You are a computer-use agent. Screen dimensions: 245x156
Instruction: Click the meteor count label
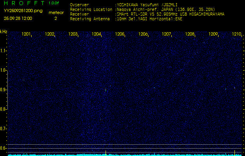click(x=56, y=12)
